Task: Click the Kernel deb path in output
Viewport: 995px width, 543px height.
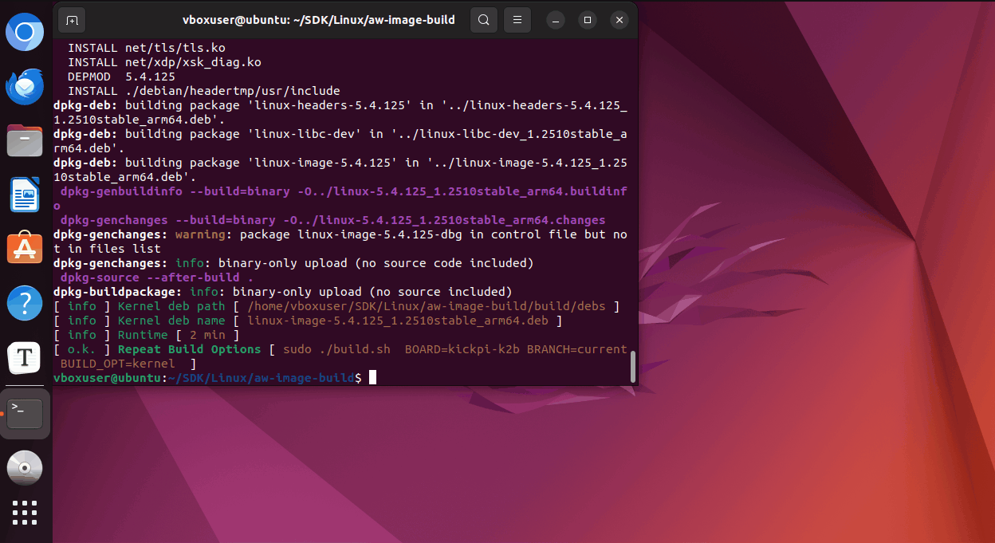Action: point(427,306)
